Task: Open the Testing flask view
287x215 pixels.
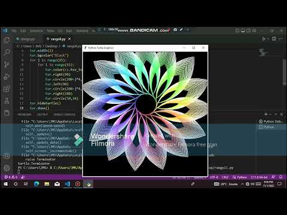Action: coord(7,101)
